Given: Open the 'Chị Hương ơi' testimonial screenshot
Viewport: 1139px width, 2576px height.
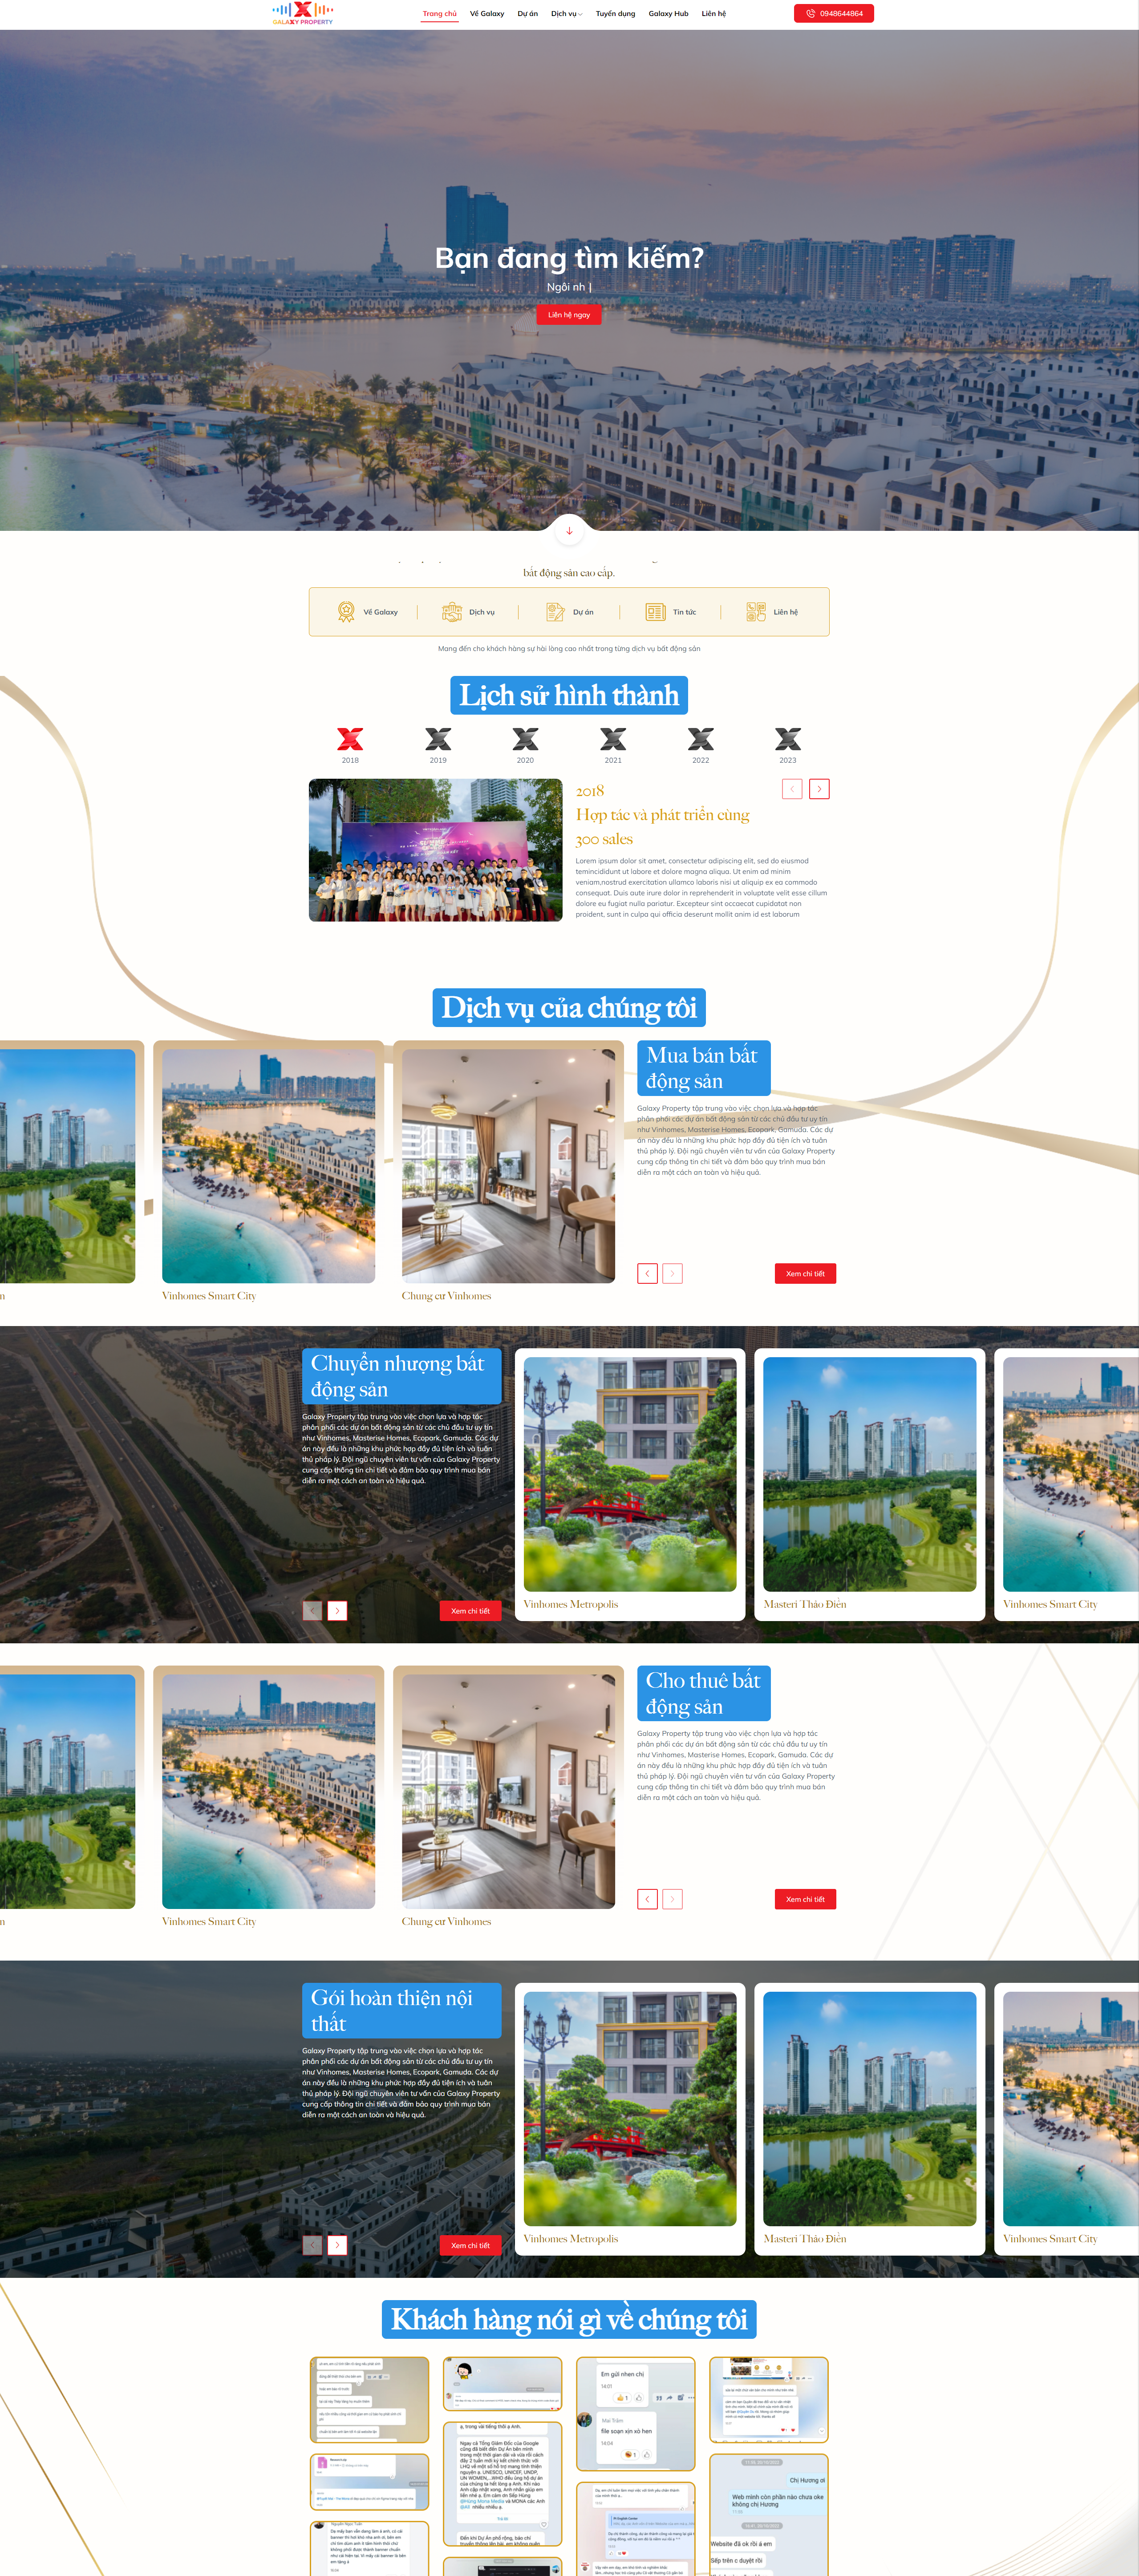Looking at the screenshot, I should (x=769, y=2514).
